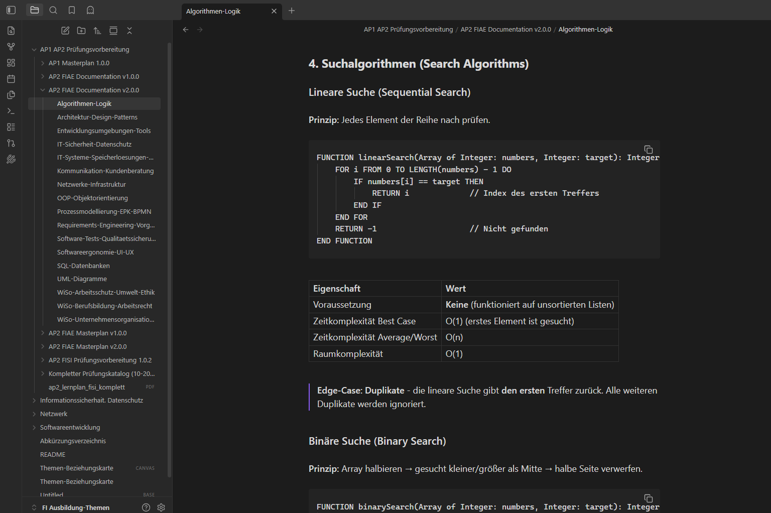This screenshot has height=513, width=771.
Task: Open the file explorer folder tab
Action: coord(35,10)
